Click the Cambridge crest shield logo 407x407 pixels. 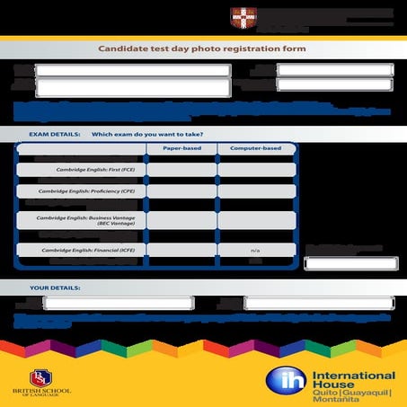click(243, 18)
